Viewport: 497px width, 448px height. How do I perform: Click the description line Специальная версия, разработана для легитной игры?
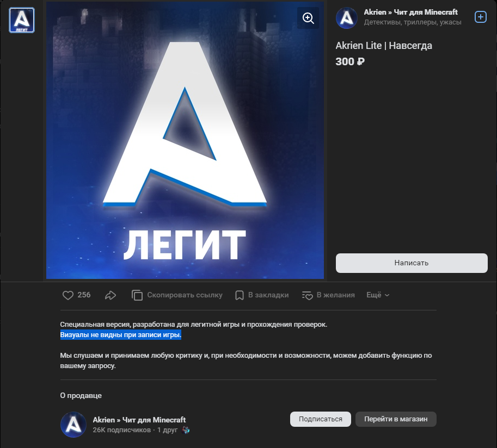[194, 325]
